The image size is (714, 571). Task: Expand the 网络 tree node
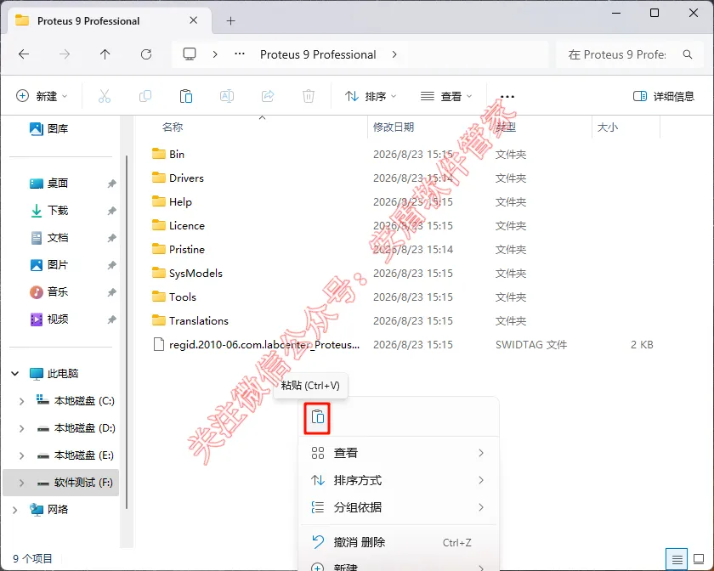coord(15,510)
